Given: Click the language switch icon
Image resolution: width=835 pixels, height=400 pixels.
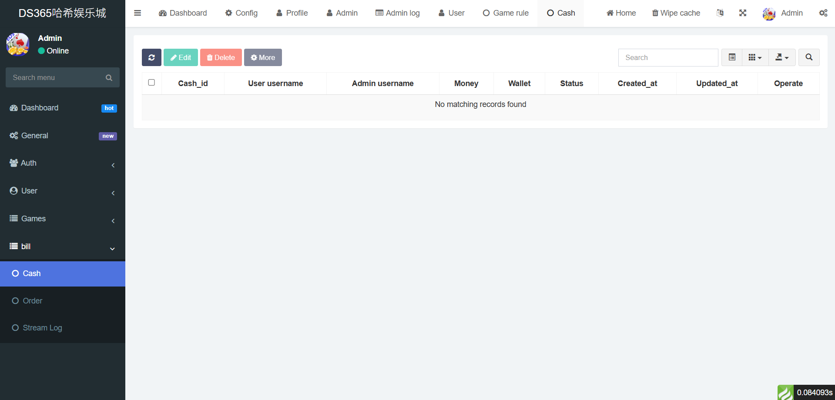Looking at the screenshot, I should tap(720, 13).
